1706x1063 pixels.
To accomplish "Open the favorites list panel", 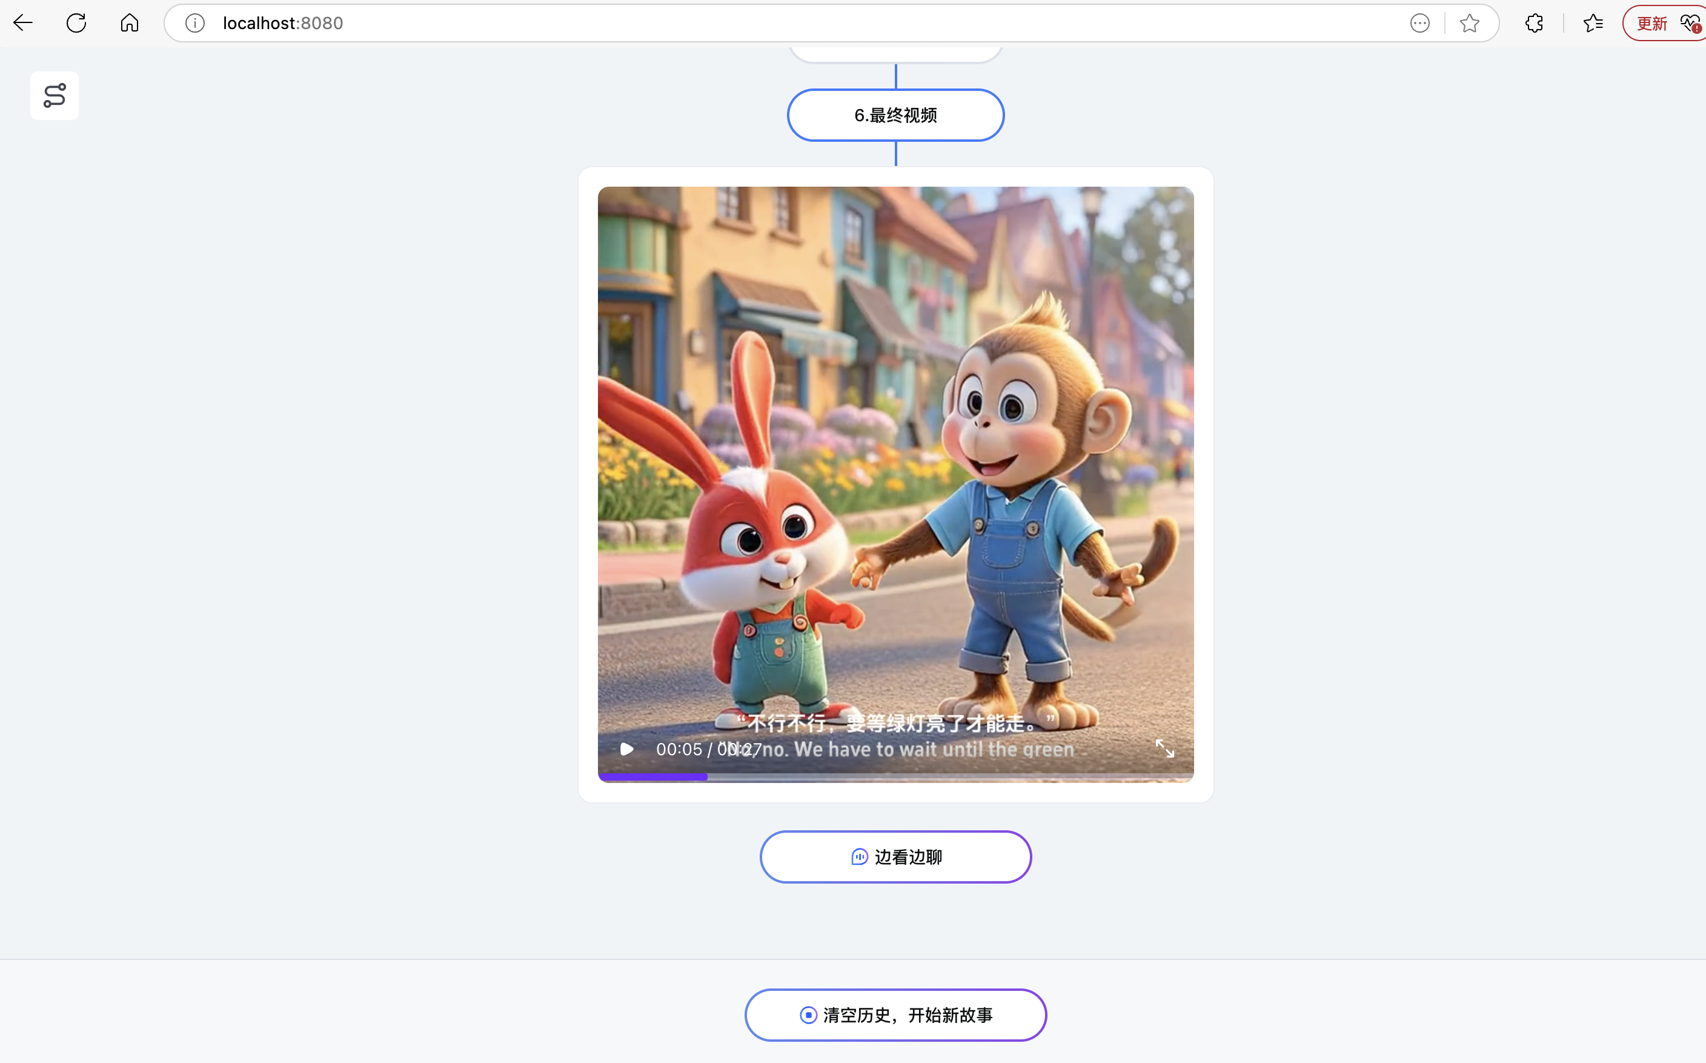I will point(1593,23).
